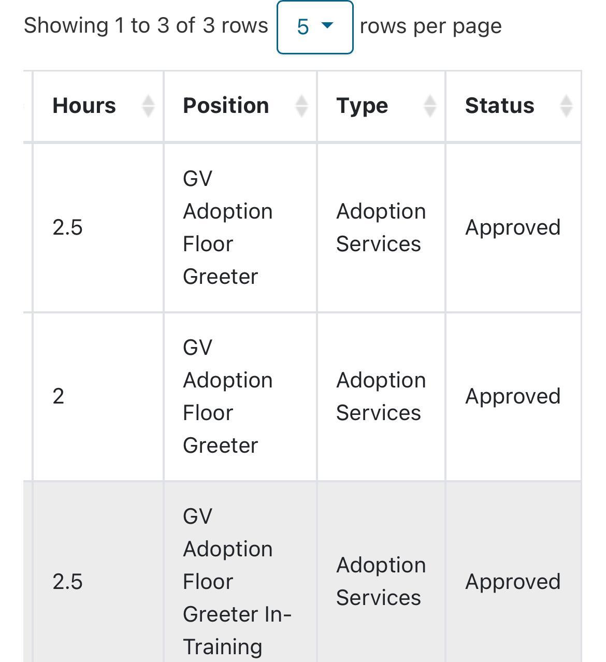
Task: Open the rows per page dropdown
Action: (315, 27)
